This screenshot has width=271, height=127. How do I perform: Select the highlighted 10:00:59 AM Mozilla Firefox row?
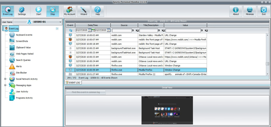136,70
